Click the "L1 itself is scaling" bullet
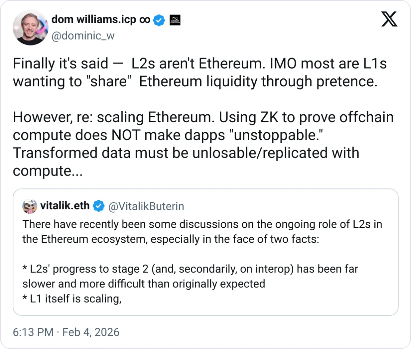This screenshot has width=411, height=349. point(72,299)
